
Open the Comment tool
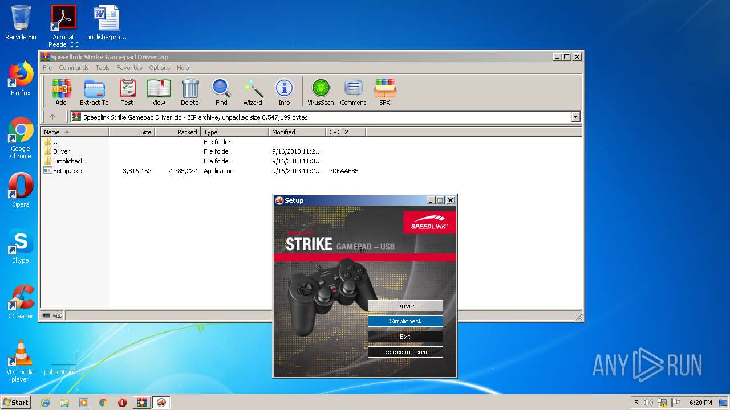tap(353, 92)
